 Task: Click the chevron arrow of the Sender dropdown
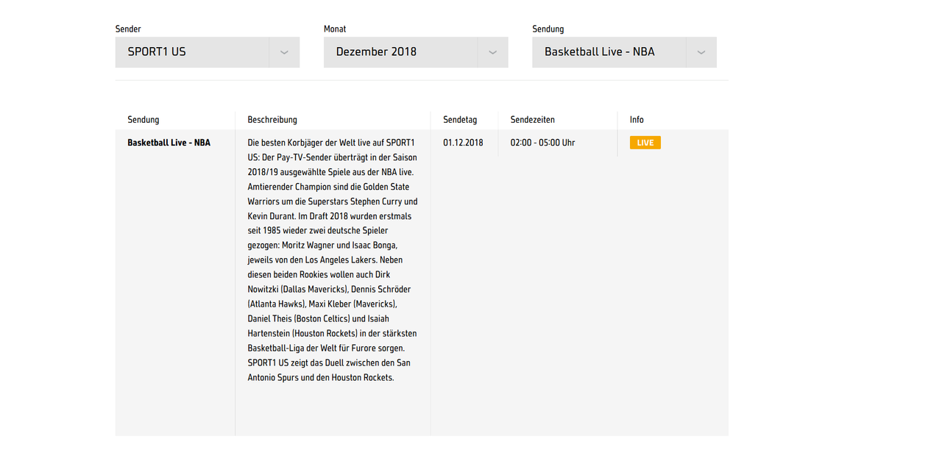tap(284, 52)
